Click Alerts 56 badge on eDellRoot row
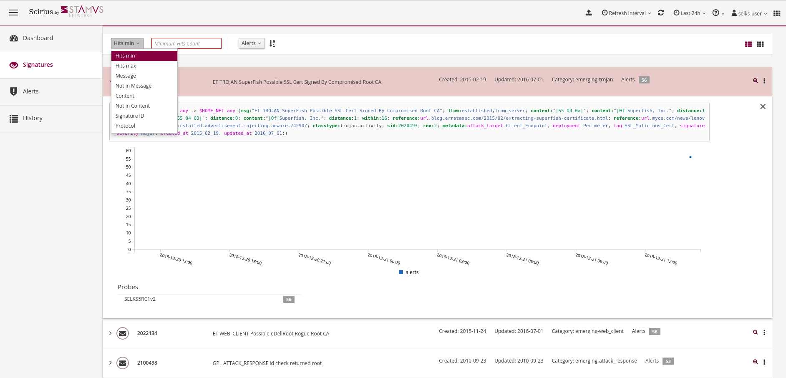Screen dimensions: 786x378 (655, 332)
